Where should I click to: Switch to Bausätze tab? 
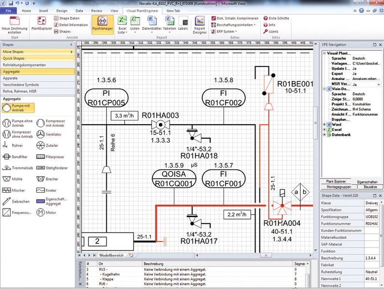370,187
